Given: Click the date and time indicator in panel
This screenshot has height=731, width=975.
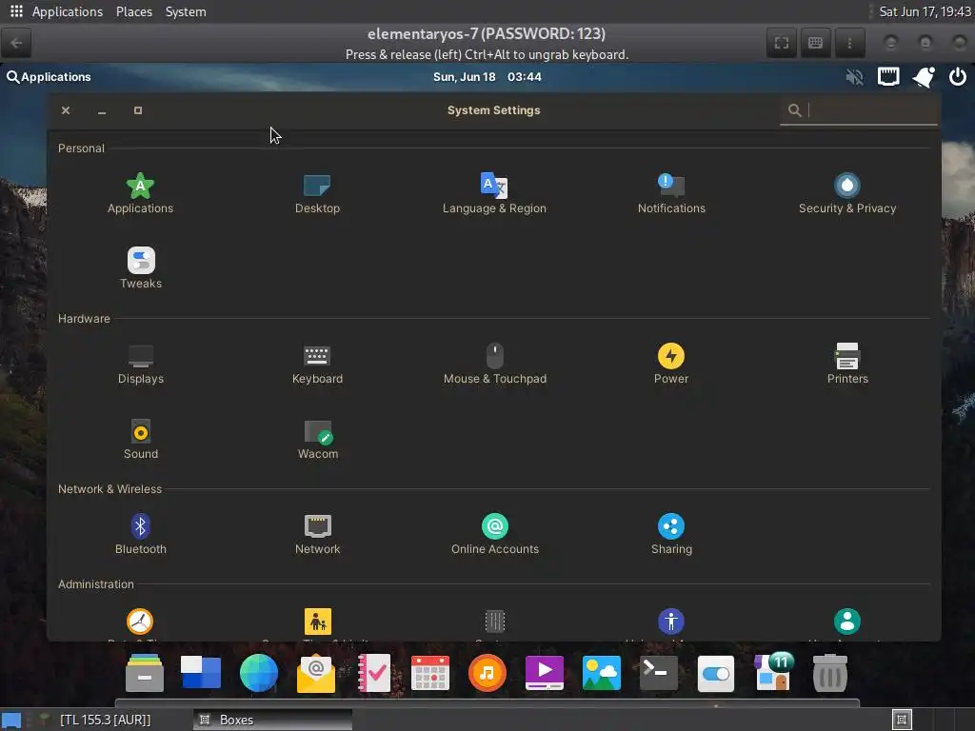Looking at the screenshot, I should (487, 77).
